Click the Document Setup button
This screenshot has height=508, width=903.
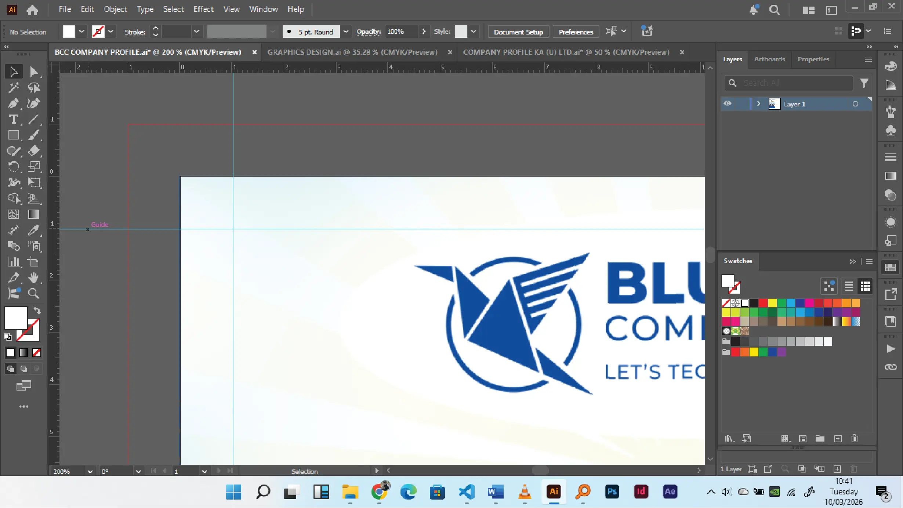click(518, 32)
